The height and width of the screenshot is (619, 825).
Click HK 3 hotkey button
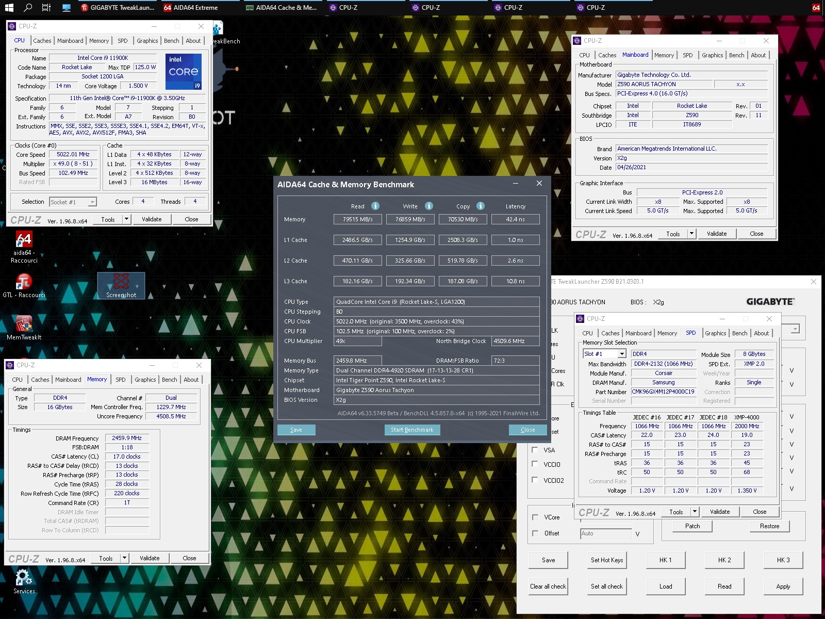point(783,560)
